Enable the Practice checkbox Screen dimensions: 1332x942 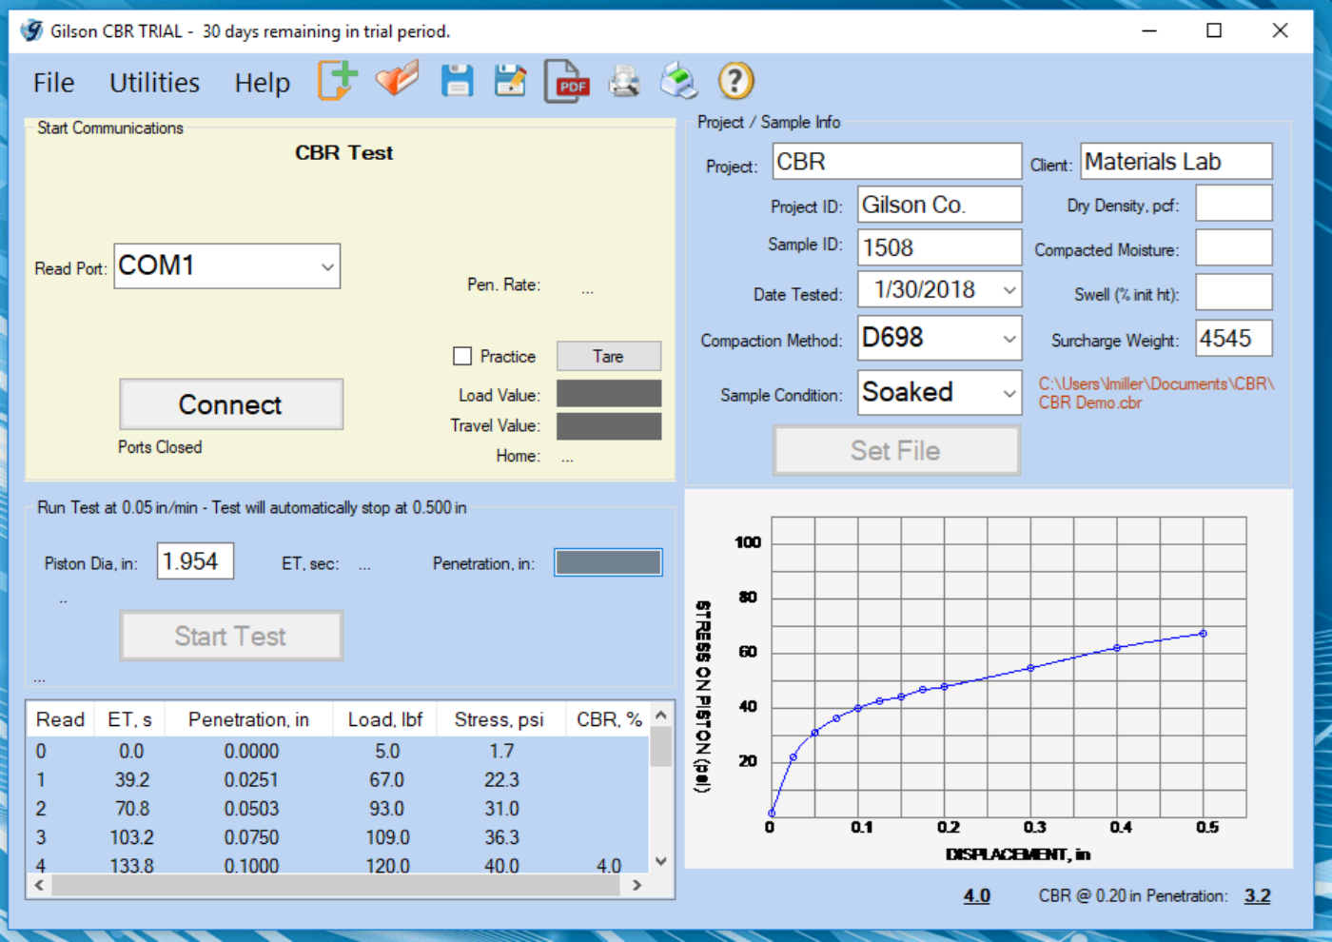point(462,356)
